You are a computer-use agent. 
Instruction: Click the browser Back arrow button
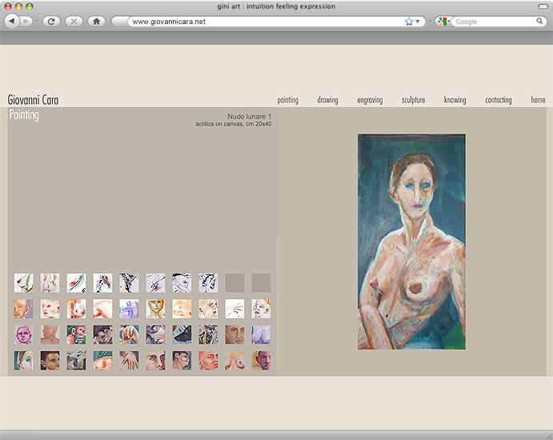click(x=12, y=22)
